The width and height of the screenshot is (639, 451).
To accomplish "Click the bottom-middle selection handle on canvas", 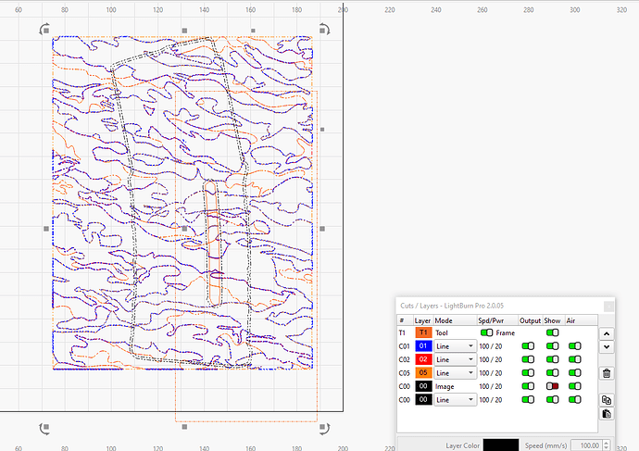I will click(x=184, y=427).
